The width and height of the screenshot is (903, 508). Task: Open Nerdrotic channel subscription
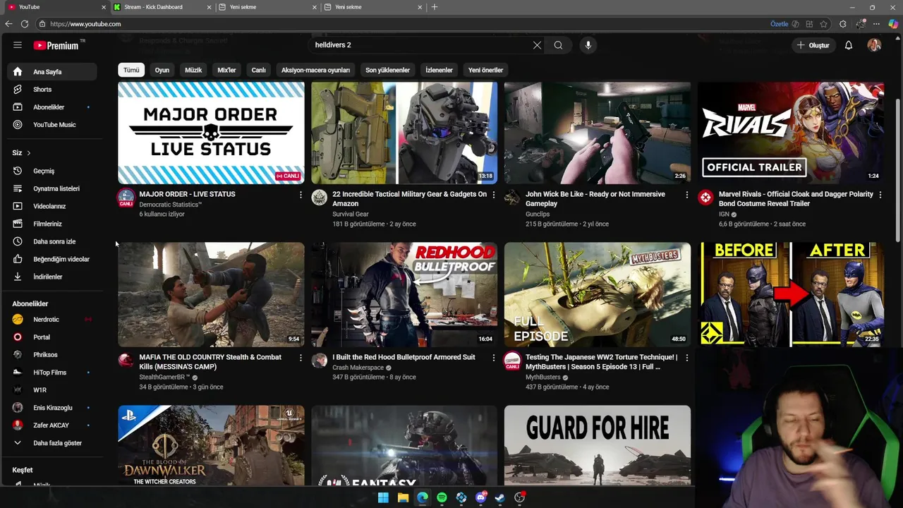click(x=52, y=320)
